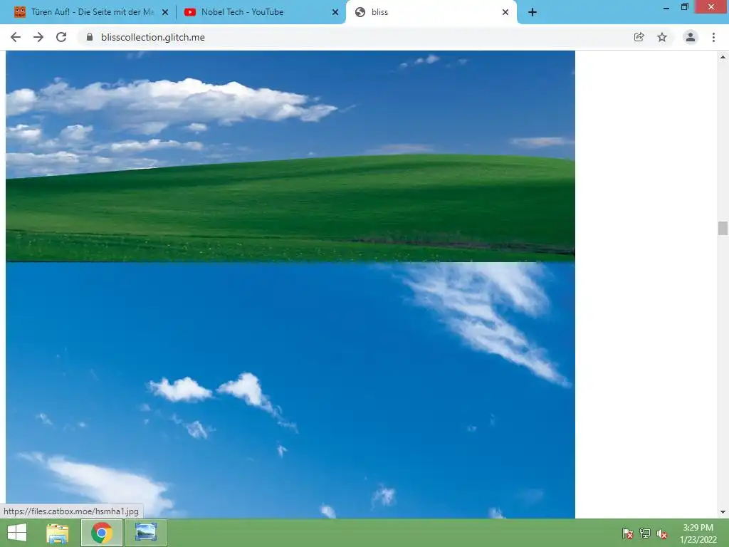Bookmark this page with the star icon

pos(662,37)
